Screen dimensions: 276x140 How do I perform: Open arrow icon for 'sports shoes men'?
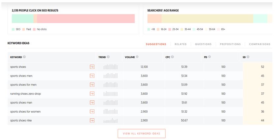pyautogui.click(x=92, y=76)
